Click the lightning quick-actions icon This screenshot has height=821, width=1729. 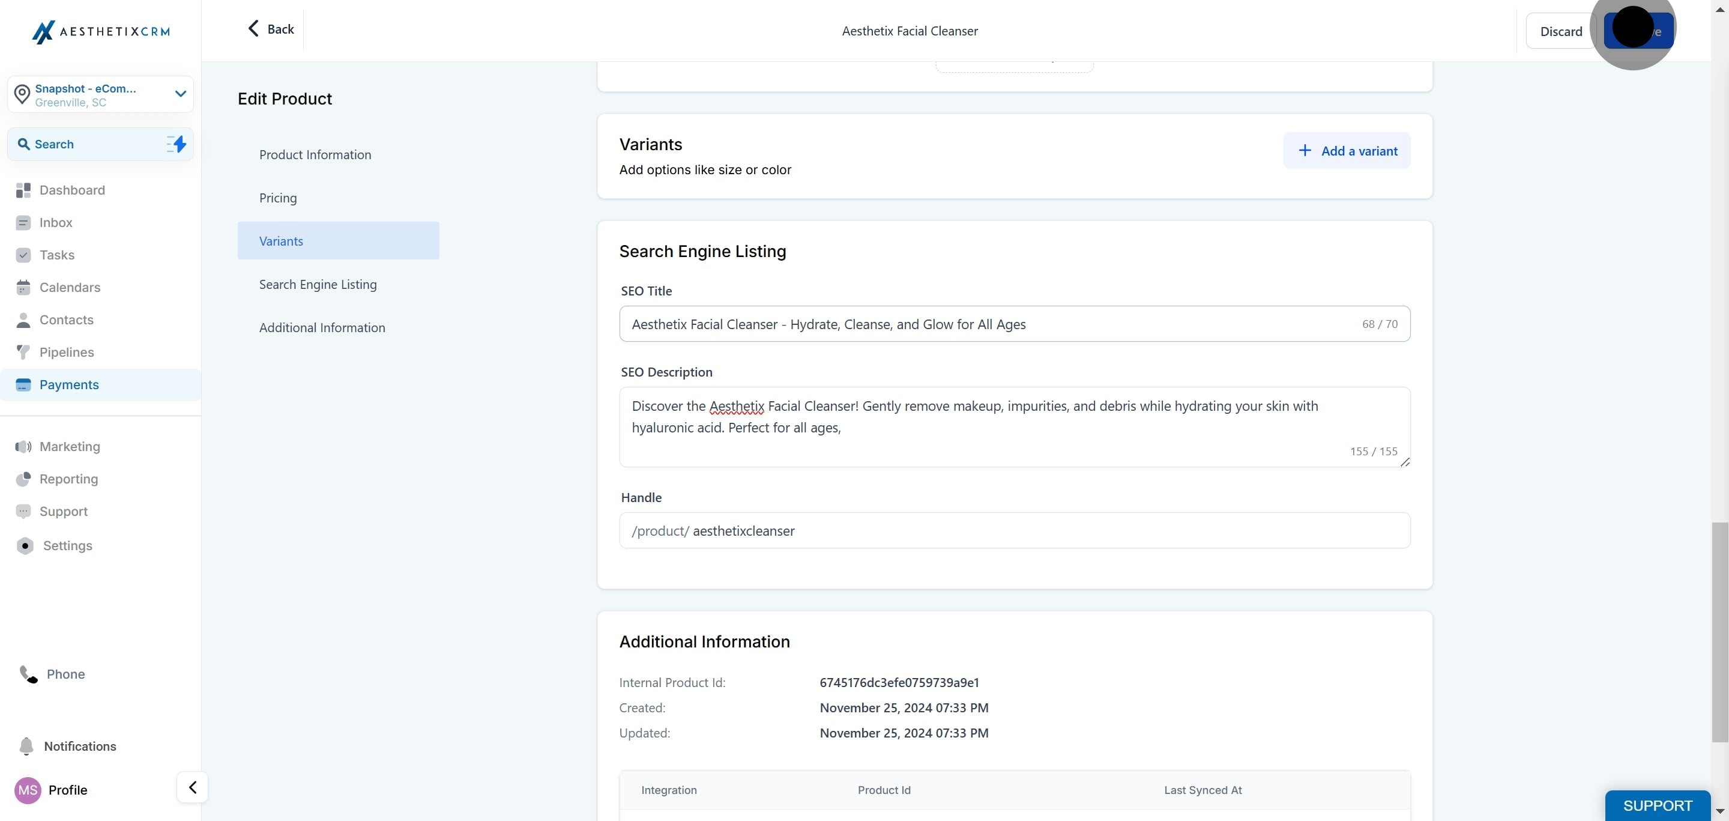177,144
